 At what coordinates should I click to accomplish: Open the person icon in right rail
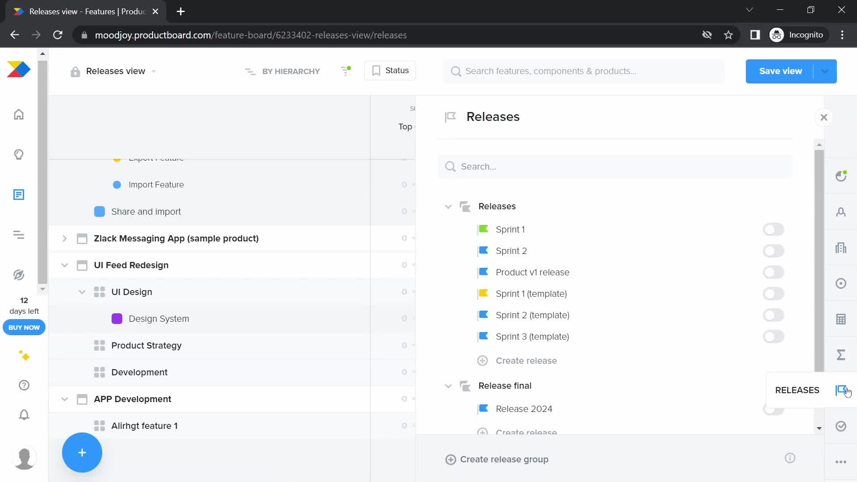tap(841, 212)
